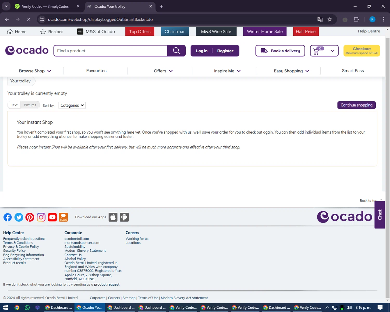Click the Find a product search field
Viewport: 390px width, 312px height.
click(x=110, y=51)
